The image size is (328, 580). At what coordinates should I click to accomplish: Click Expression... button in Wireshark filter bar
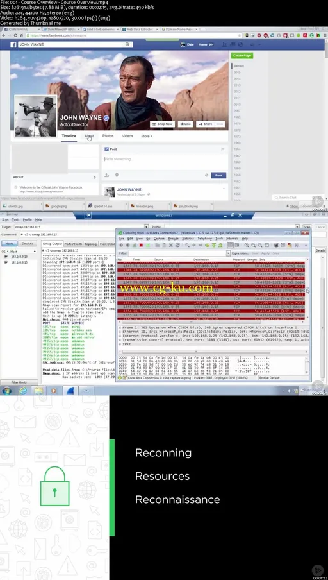point(240,253)
